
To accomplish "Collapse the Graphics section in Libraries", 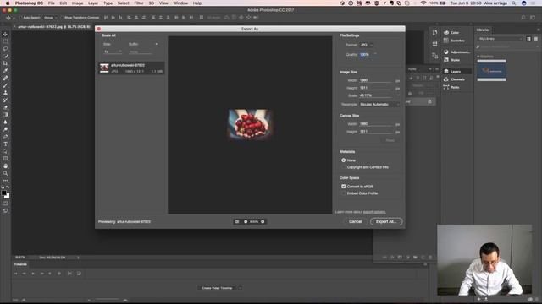I will coord(478,57).
